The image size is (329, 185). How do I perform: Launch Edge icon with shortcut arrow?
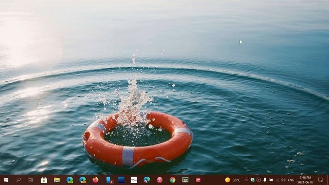[147, 180]
